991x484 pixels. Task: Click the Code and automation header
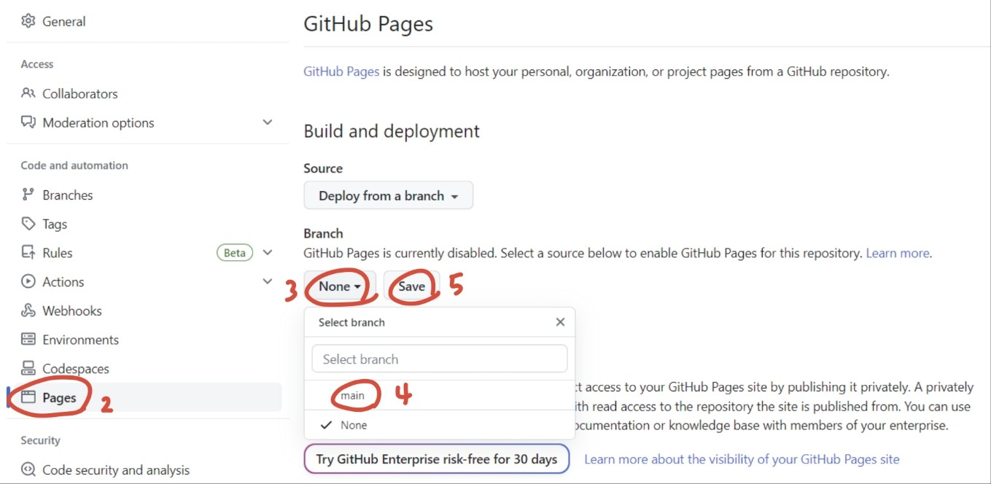click(74, 165)
